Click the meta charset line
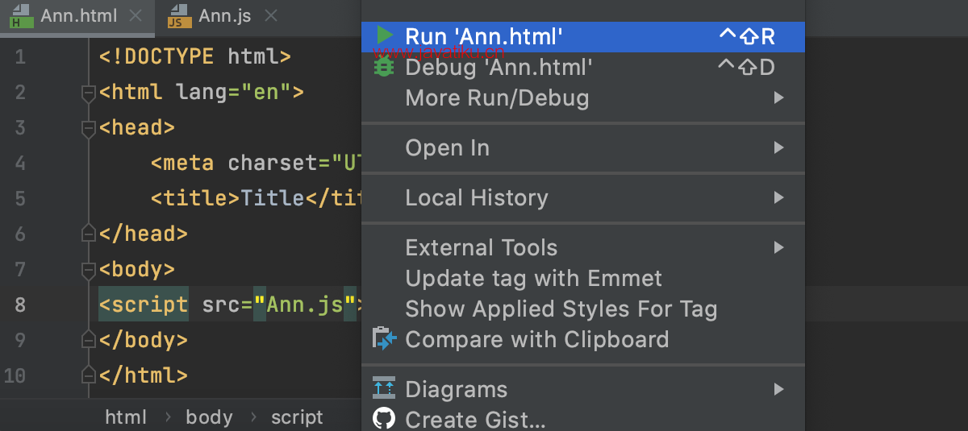 [256, 164]
